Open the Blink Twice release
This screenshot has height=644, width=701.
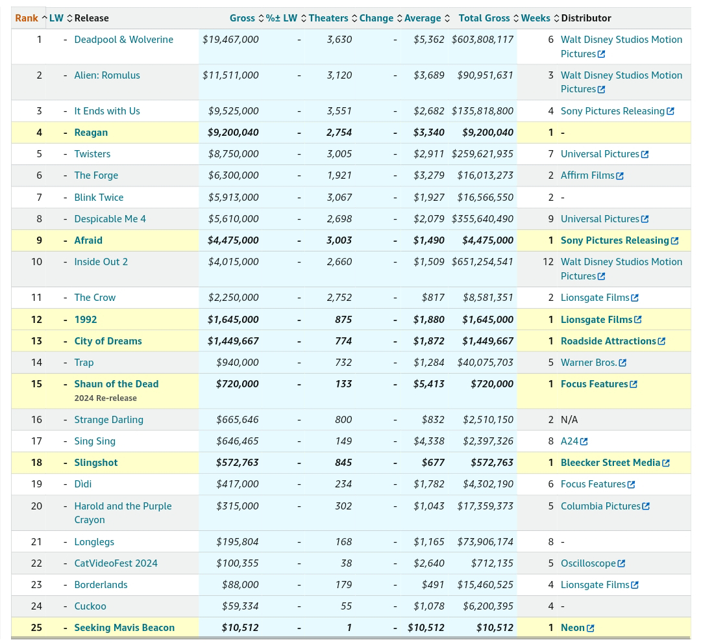pyautogui.click(x=99, y=198)
